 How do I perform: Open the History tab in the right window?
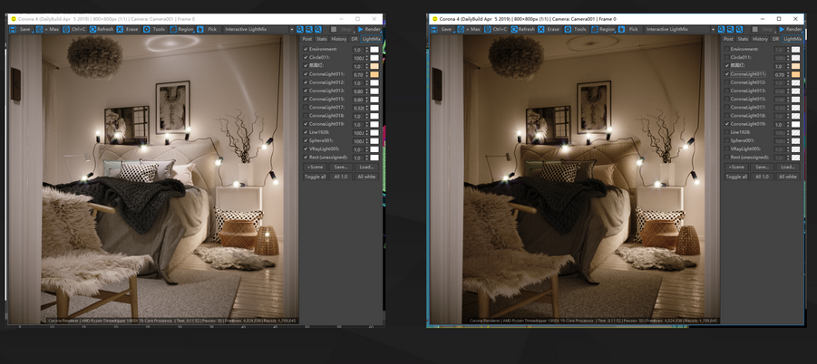760,39
